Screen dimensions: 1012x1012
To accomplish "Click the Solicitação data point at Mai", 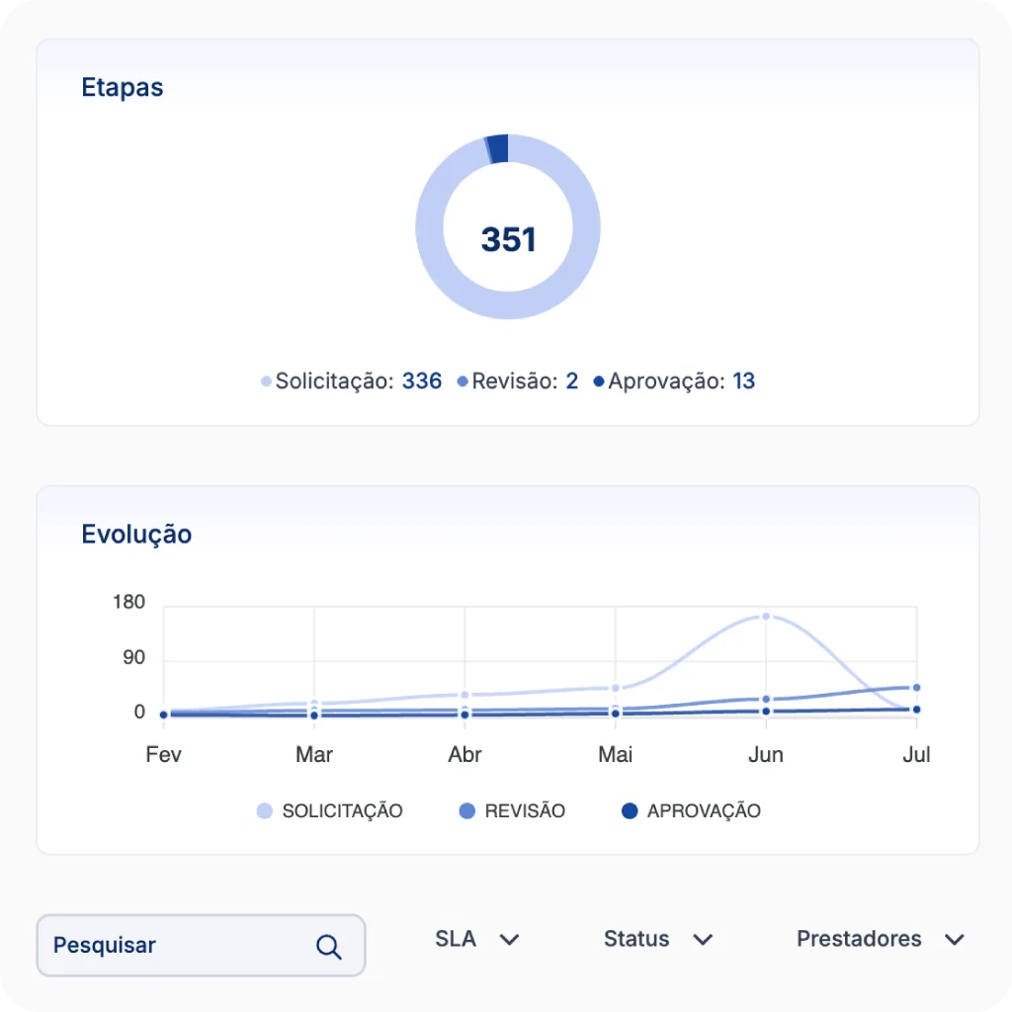I will point(615,688).
